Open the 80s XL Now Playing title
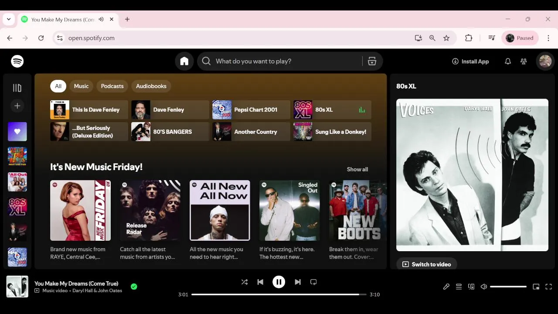 pyautogui.click(x=406, y=86)
